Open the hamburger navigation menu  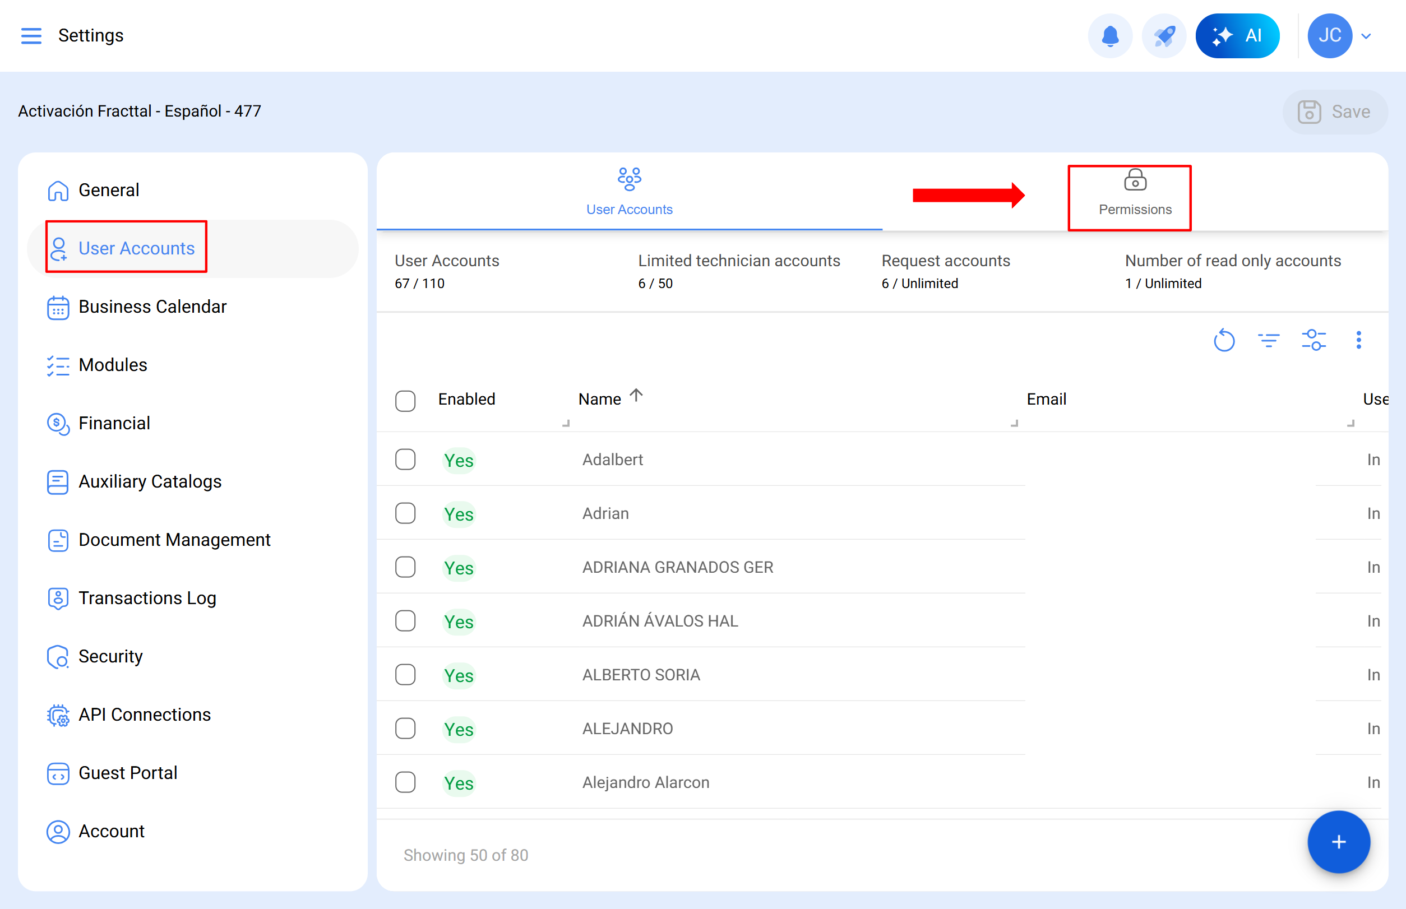[31, 35]
